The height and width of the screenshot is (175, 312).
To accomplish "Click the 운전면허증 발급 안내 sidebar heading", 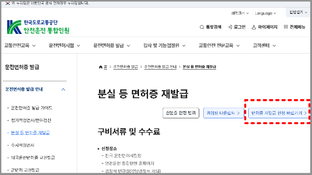I will pyautogui.click(x=24, y=89).
